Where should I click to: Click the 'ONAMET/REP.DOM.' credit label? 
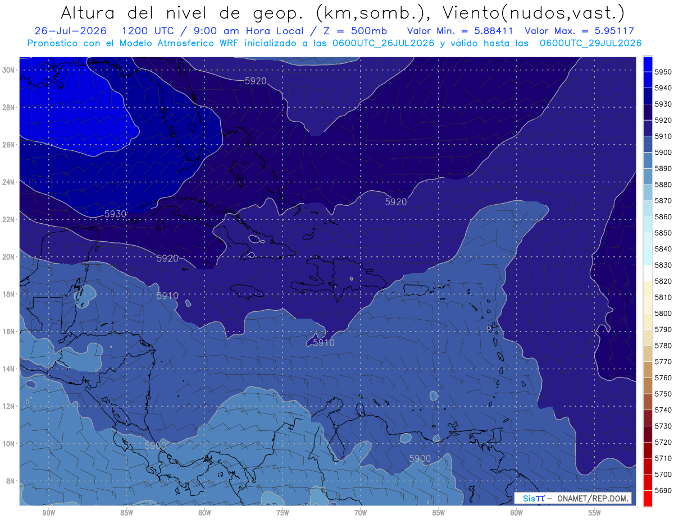pos(592,499)
